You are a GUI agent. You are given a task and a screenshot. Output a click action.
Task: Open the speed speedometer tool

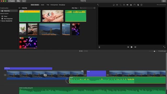[135, 5]
